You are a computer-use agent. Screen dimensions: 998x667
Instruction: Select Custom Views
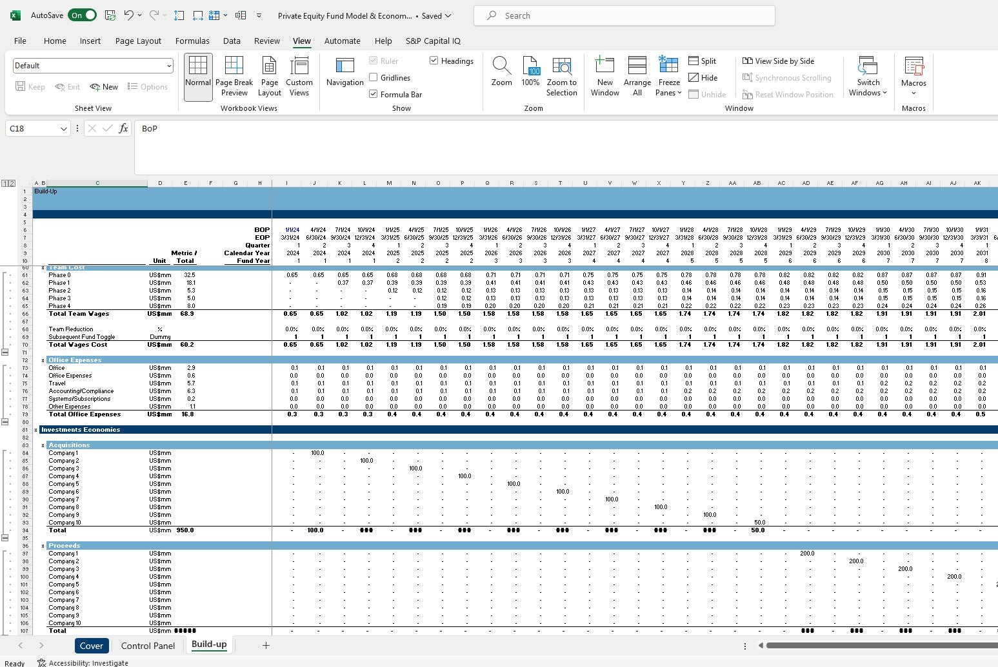point(299,75)
